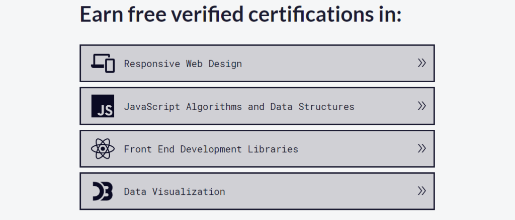515x220 pixels.
Task: Click the Responsive Web Design devices icon
Action: 103,63
